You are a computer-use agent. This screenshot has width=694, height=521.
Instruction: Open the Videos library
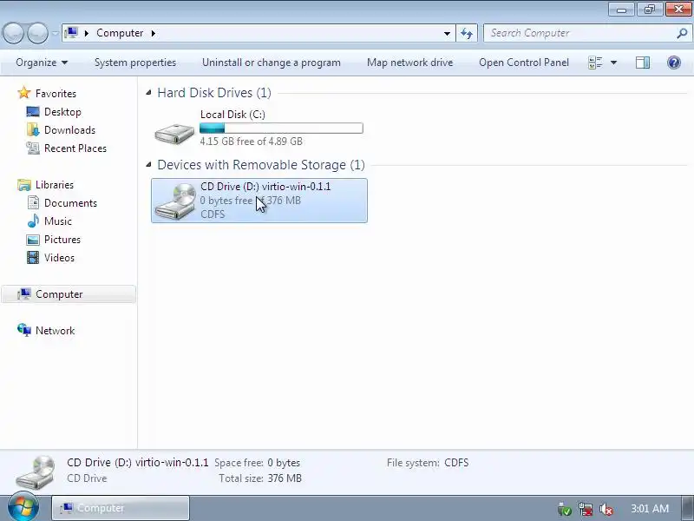(x=59, y=257)
